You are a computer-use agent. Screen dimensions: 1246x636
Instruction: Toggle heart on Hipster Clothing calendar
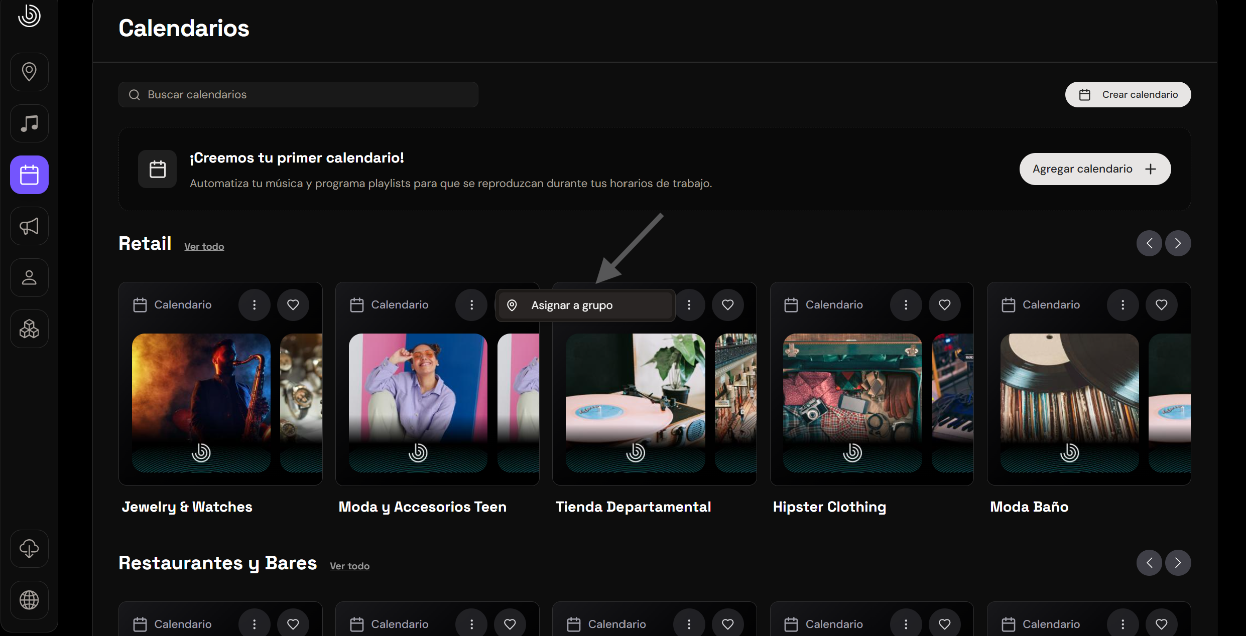945,305
